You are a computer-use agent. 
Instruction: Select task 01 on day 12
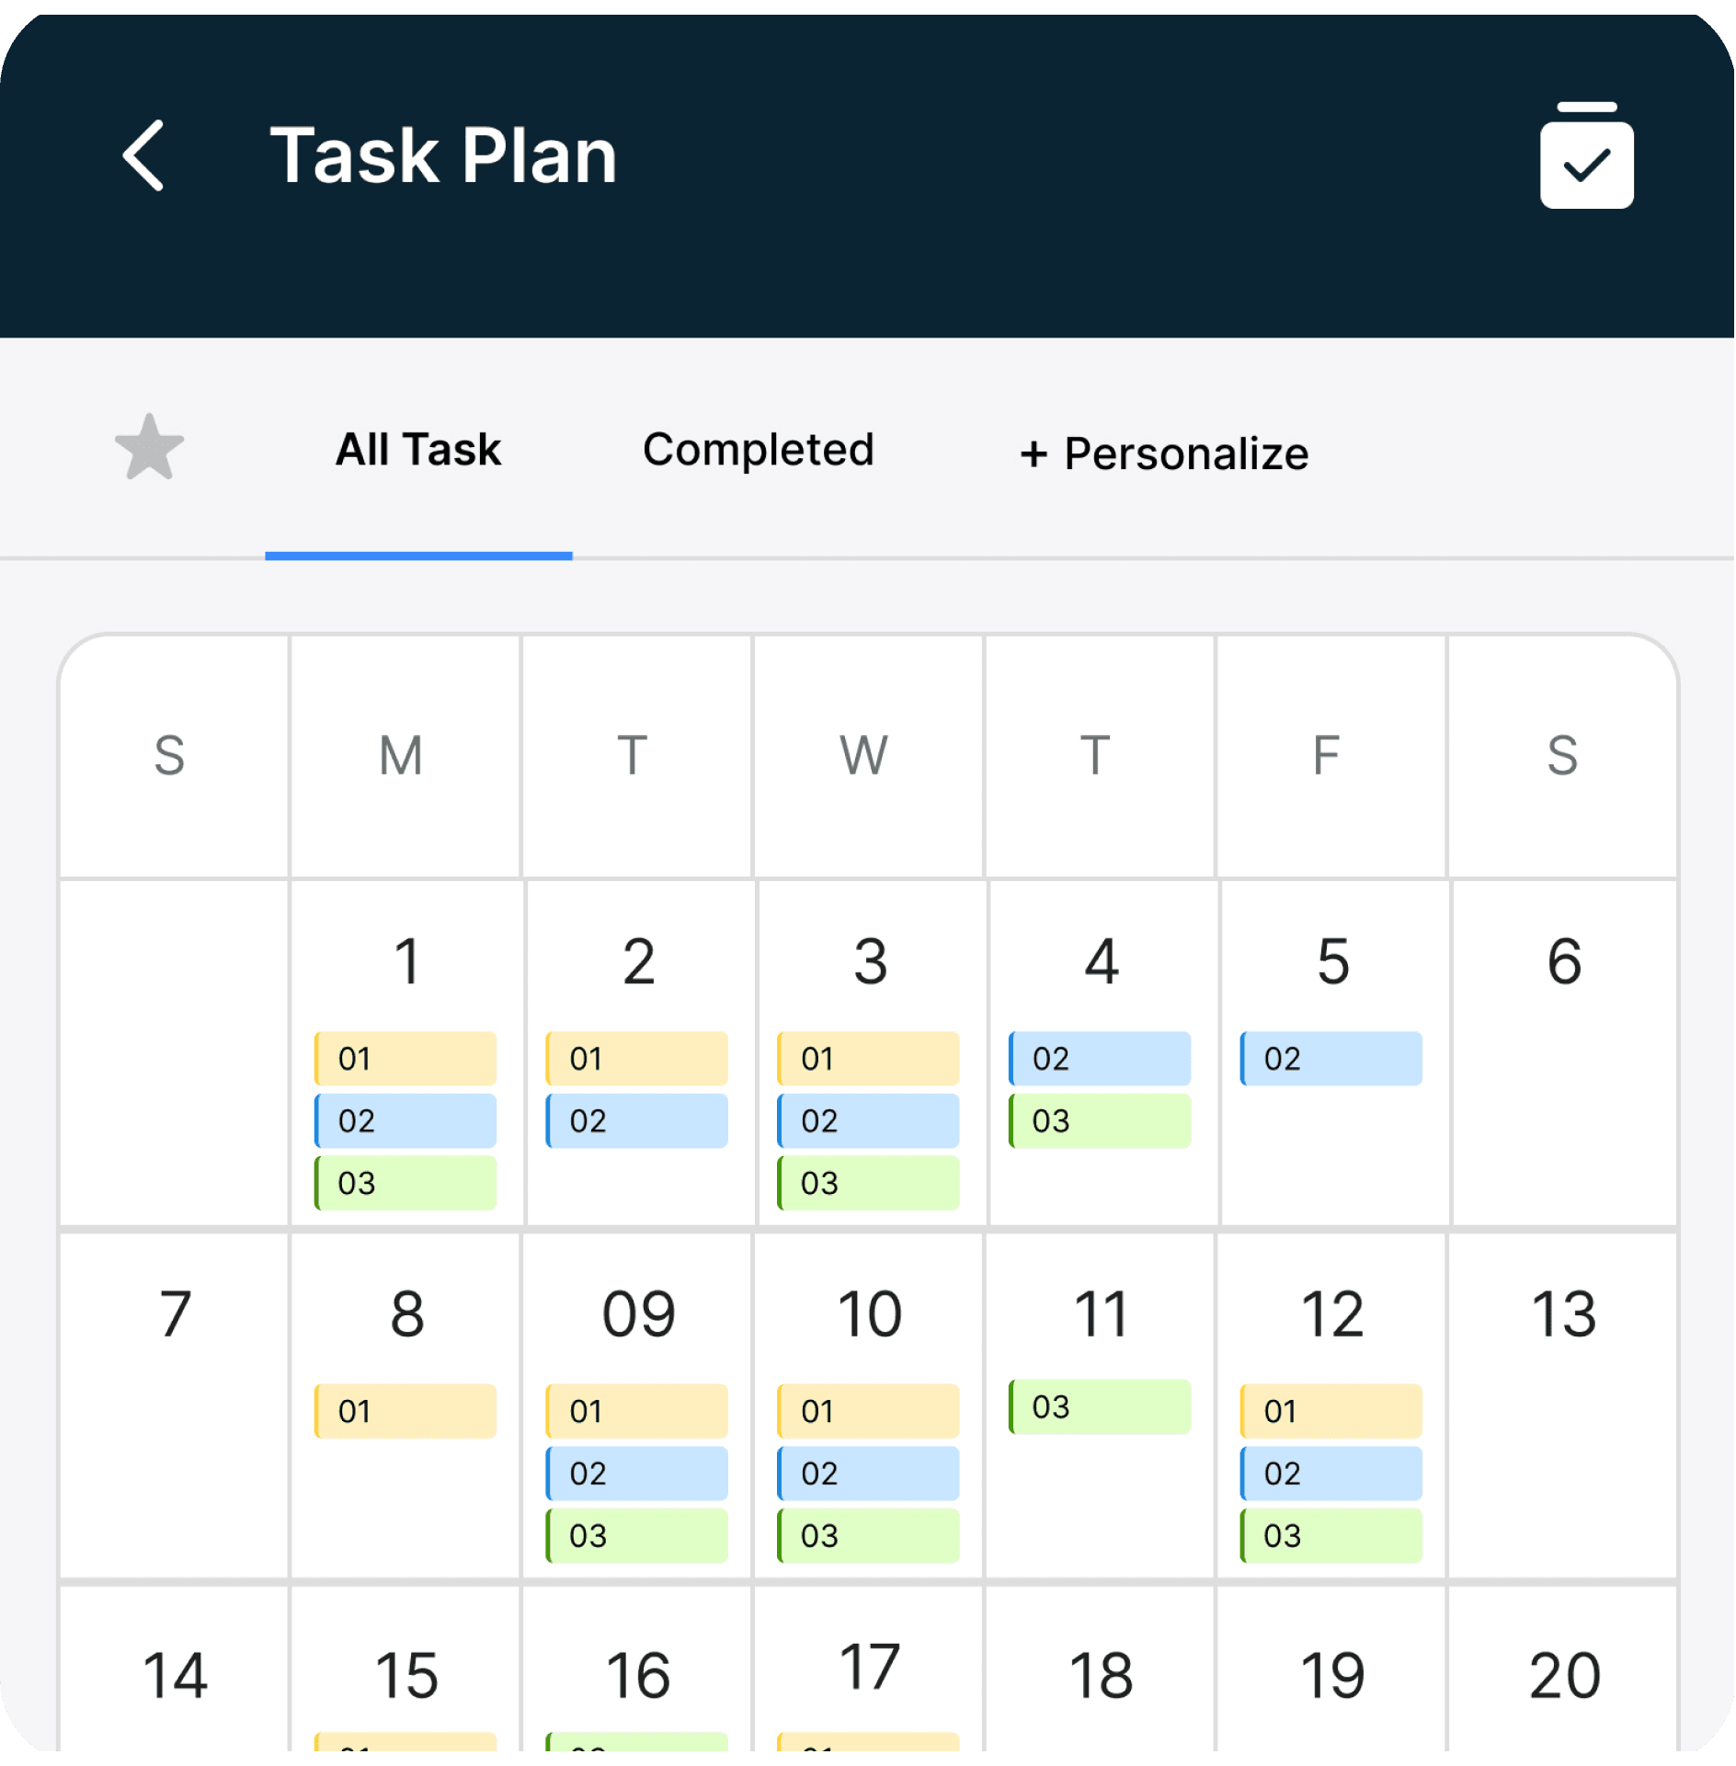pyautogui.click(x=1331, y=1411)
